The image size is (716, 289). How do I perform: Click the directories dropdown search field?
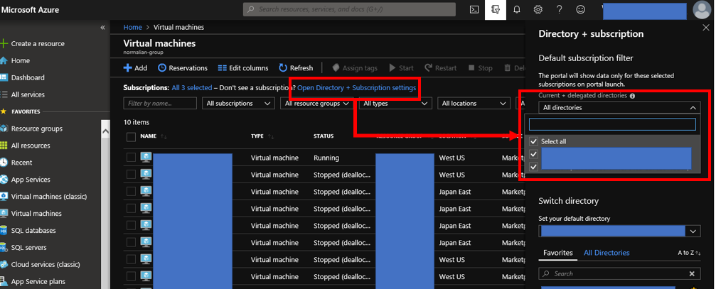coord(612,124)
